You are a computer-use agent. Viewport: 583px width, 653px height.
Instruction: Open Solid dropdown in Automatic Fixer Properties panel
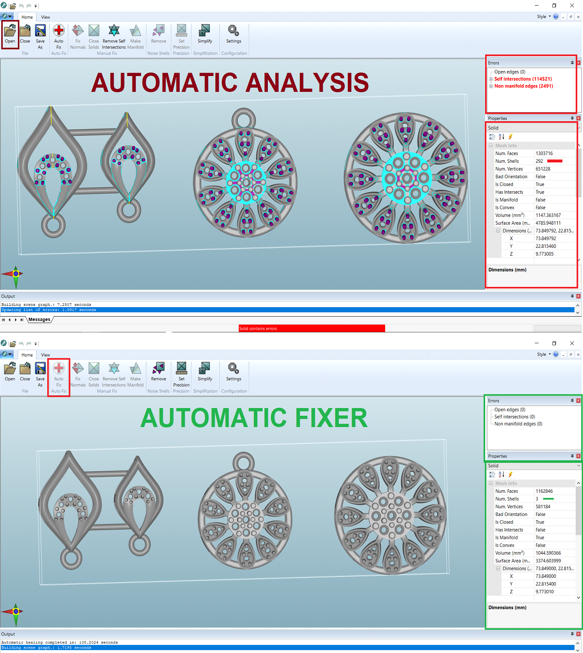tap(578, 466)
